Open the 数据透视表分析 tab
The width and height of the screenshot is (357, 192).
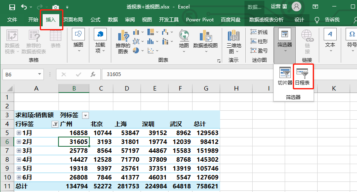(266, 19)
